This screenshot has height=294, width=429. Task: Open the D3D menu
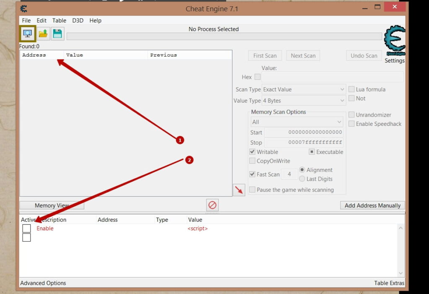tap(78, 20)
